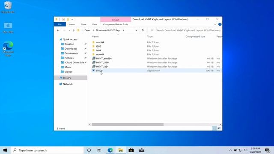This screenshot has width=274, height=154.
Task: Open Music in the navigation pane
Action: tap(68, 67)
